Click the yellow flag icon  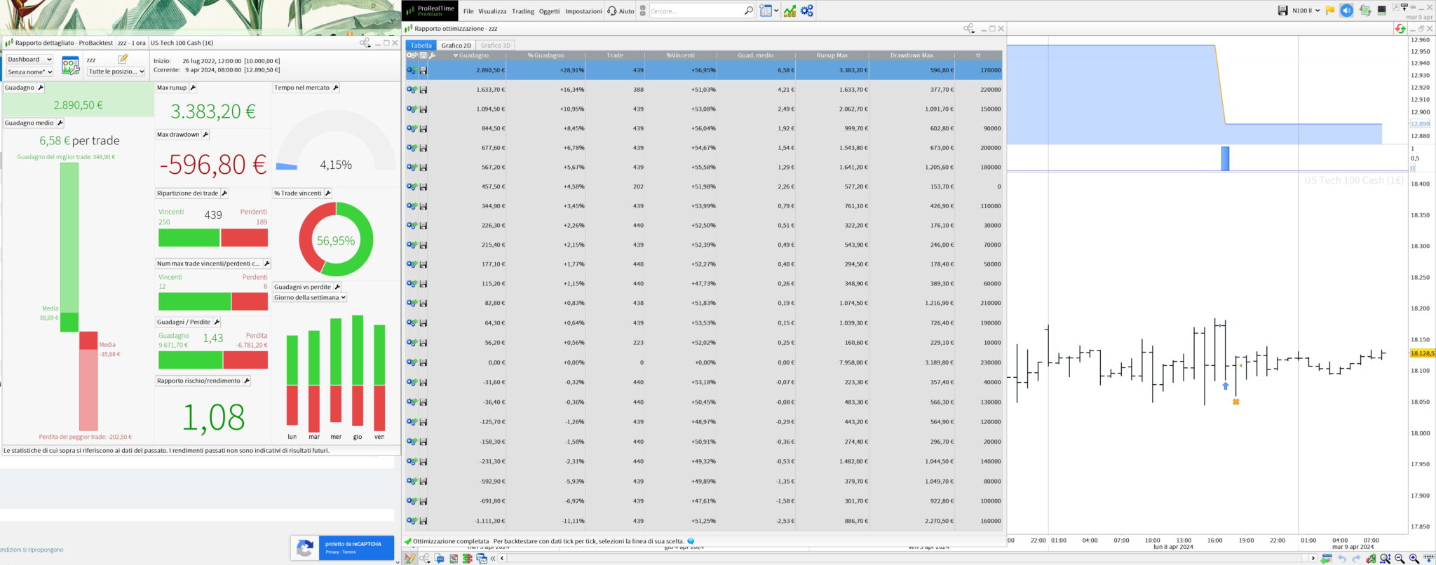(1329, 11)
